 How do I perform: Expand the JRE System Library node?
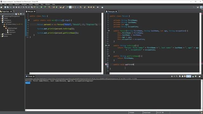coord(3,24)
